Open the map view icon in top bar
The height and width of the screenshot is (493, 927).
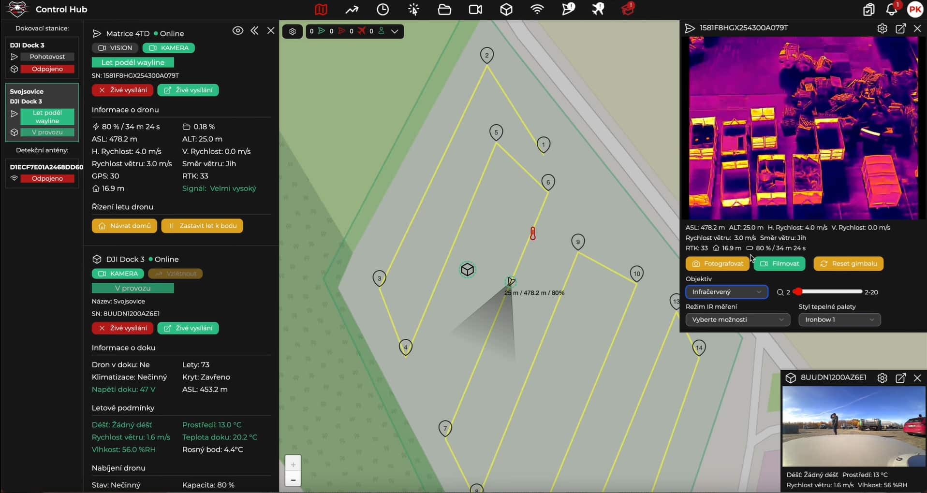pyautogui.click(x=321, y=10)
